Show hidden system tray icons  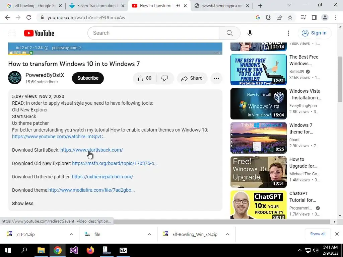(300, 250)
